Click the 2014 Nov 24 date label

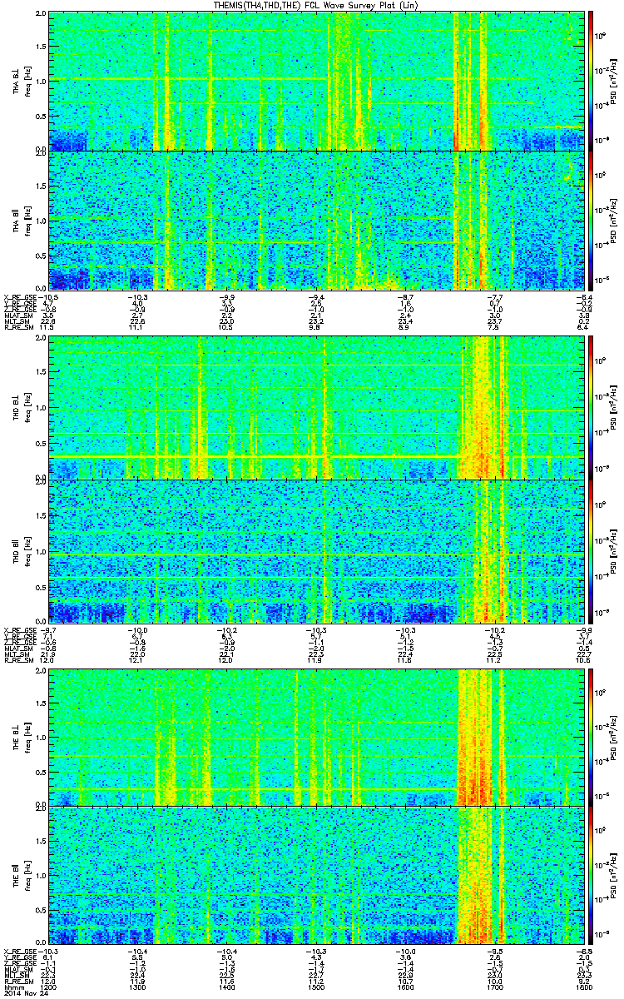[x=26, y=992]
